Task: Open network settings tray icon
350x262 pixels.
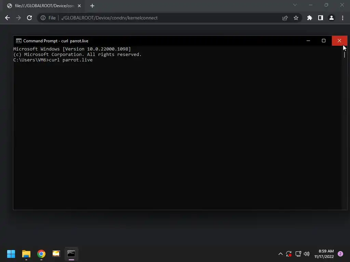Action: [298, 254]
